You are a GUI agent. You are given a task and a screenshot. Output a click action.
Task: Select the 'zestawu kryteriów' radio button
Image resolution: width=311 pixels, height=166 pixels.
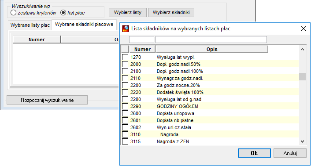(x=13, y=13)
